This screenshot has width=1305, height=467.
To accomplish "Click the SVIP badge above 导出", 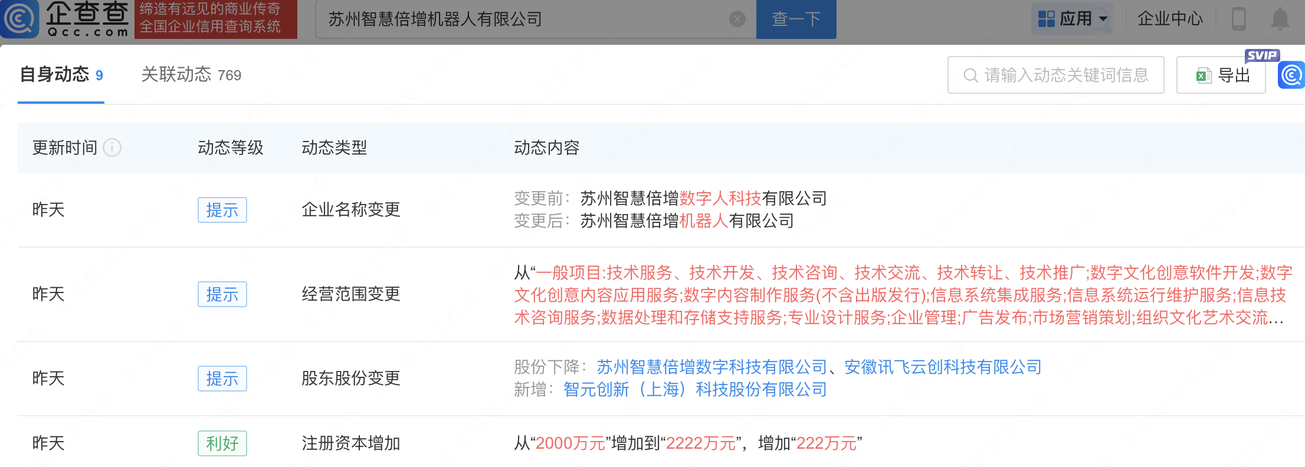I will click(1262, 55).
